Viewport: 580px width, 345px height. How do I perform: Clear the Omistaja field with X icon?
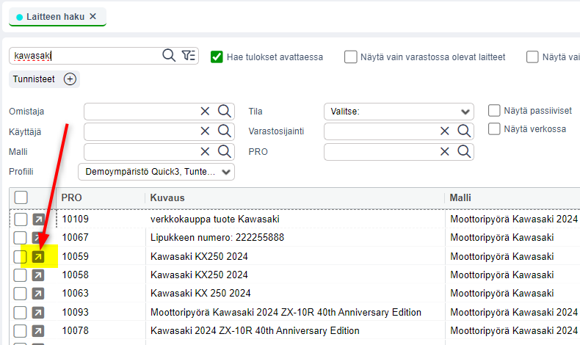pyautogui.click(x=205, y=111)
